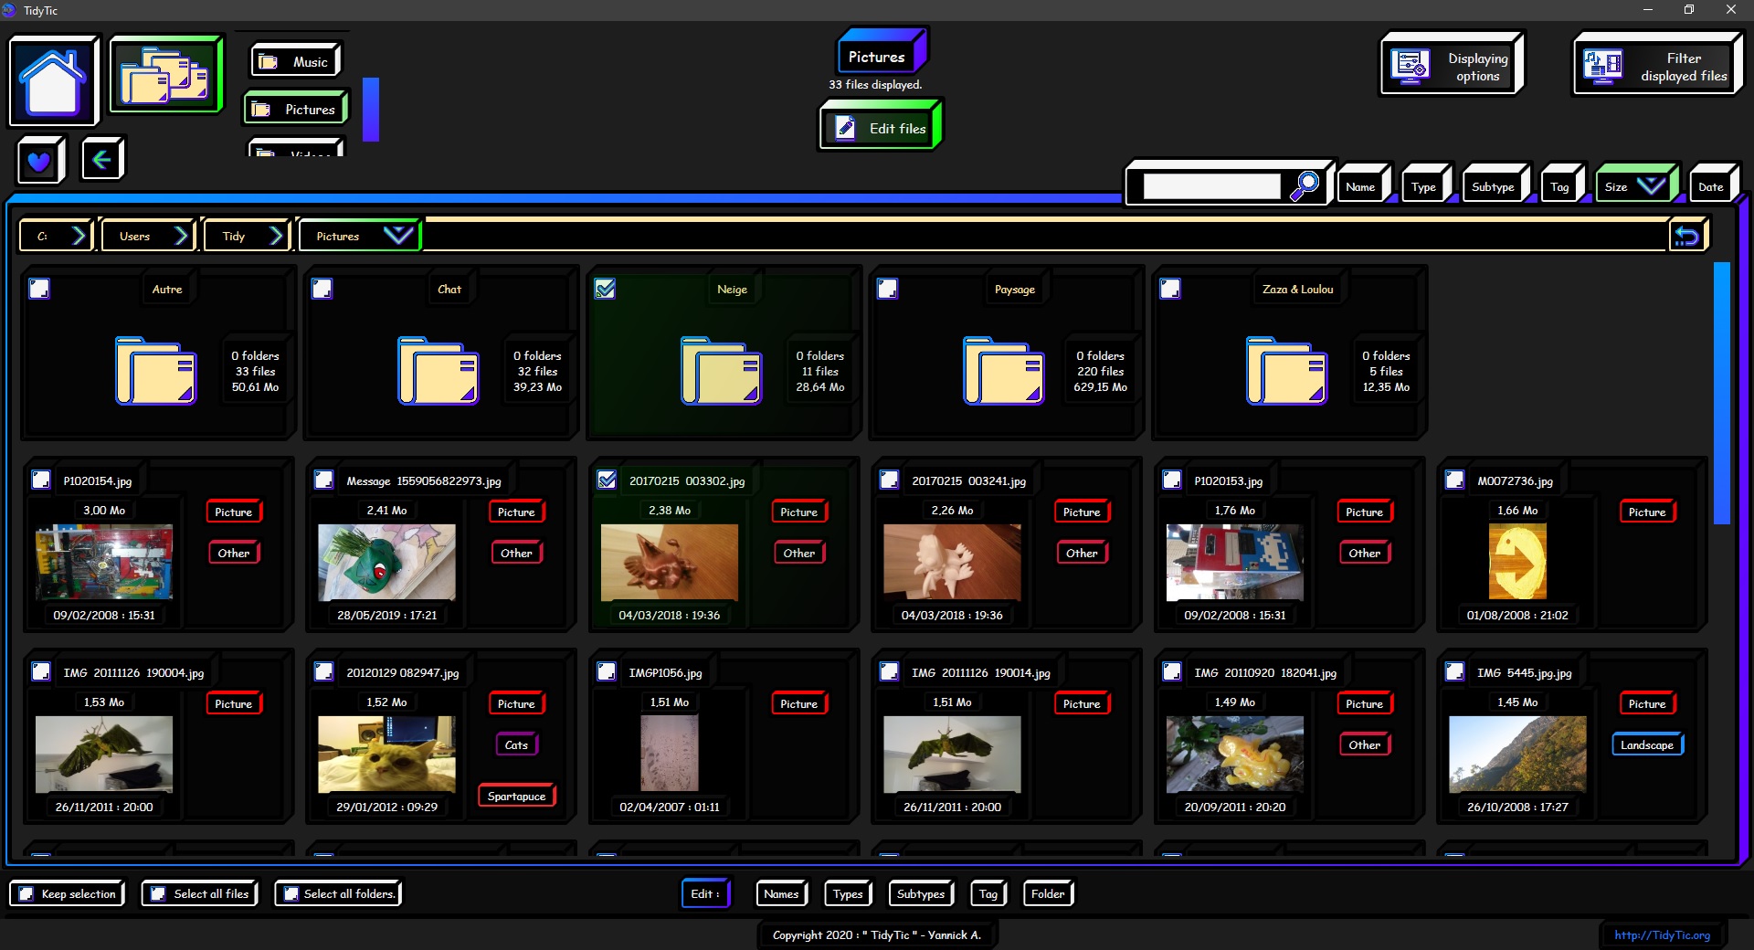Toggle Size sort order arrow
Image resolution: width=1754 pixels, height=950 pixels.
[x=1651, y=186]
